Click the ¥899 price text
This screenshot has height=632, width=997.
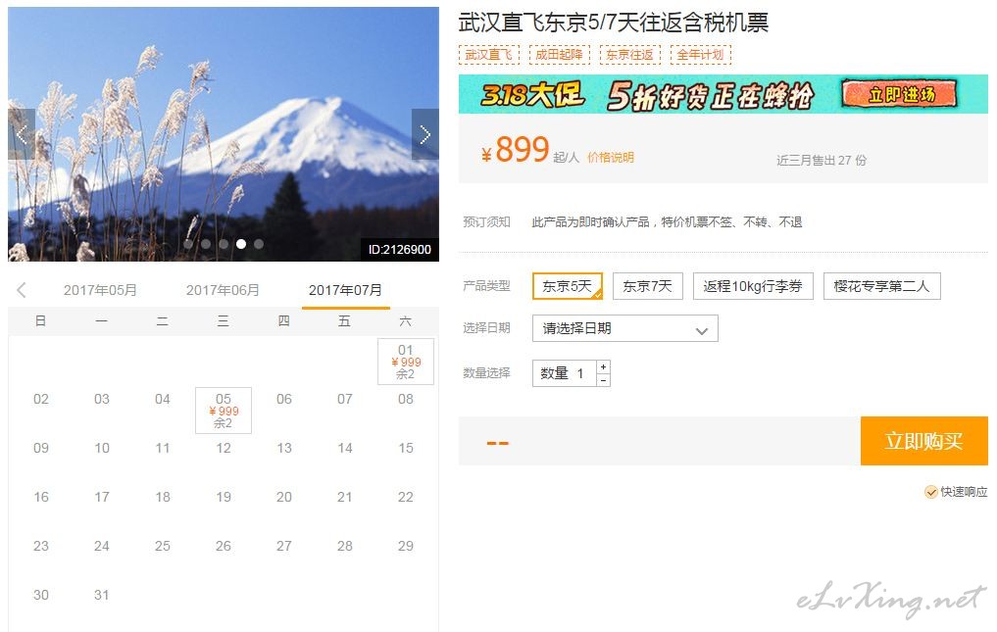pos(515,150)
